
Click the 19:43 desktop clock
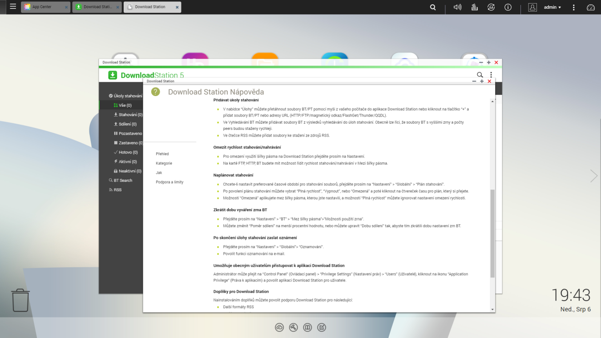(x=571, y=295)
